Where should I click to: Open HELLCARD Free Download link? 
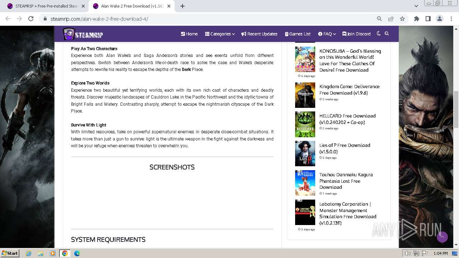point(347,119)
